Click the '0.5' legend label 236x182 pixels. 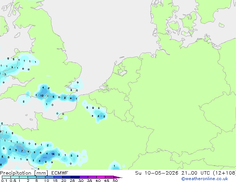point(13,181)
